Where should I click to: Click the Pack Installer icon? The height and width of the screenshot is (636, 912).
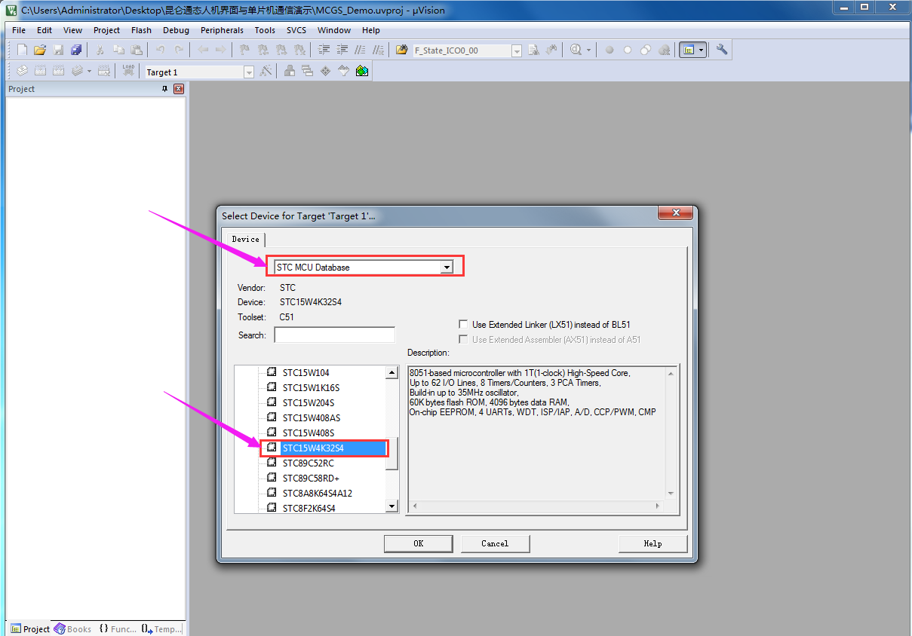tap(362, 71)
